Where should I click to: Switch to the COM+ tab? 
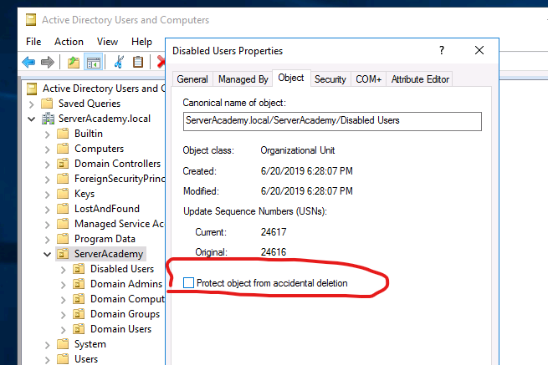tap(368, 79)
